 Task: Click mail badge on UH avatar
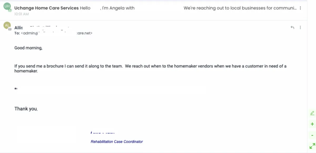[10, 10]
